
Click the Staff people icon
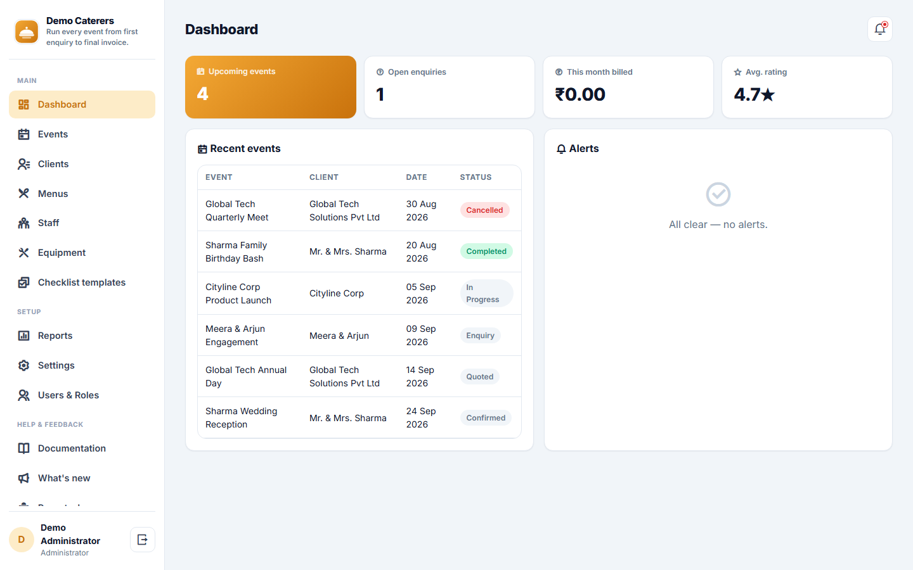[x=23, y=223]
